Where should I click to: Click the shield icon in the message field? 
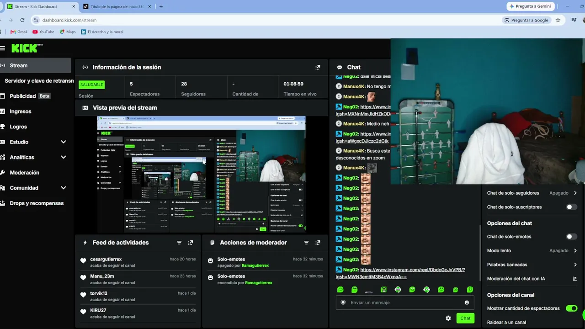click(343, 302)
